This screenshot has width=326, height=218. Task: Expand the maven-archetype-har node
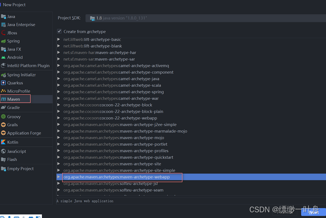point(59,53)
